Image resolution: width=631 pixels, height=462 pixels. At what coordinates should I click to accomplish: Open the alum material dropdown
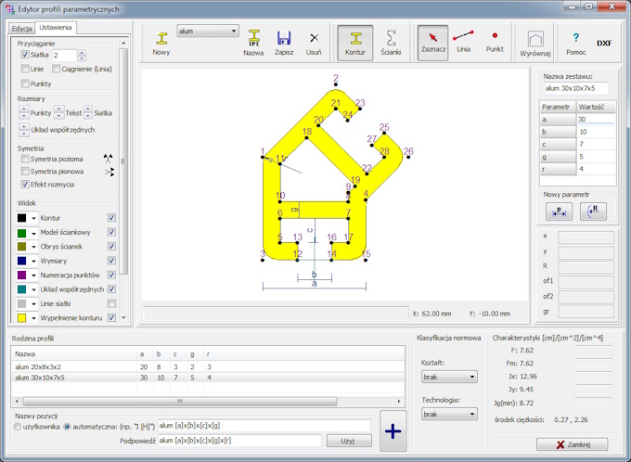208,31
